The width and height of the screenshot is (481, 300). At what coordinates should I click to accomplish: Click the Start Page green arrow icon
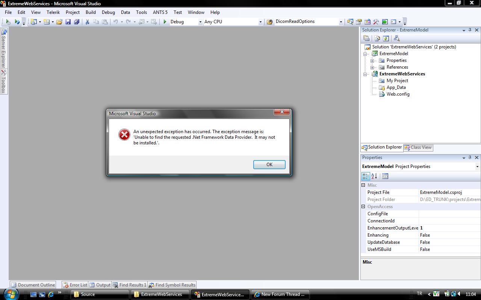[x=385, y=22]
